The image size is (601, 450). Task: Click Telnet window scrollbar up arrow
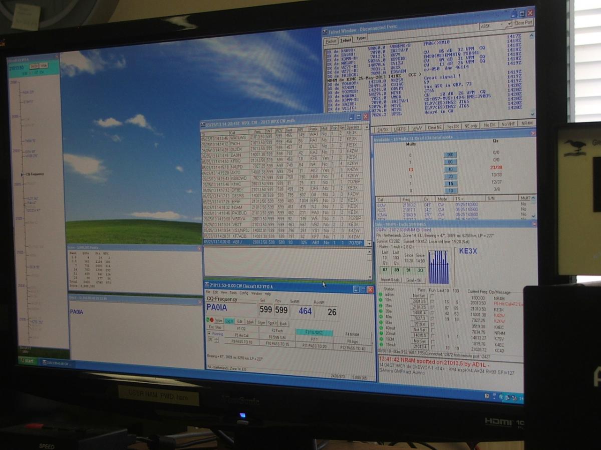pyautogui.click(x=531, y=37)
